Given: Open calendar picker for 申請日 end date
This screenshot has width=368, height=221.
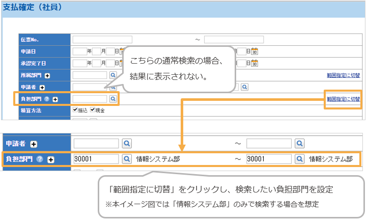Looking at the screenshot, I should coord(255,51).
